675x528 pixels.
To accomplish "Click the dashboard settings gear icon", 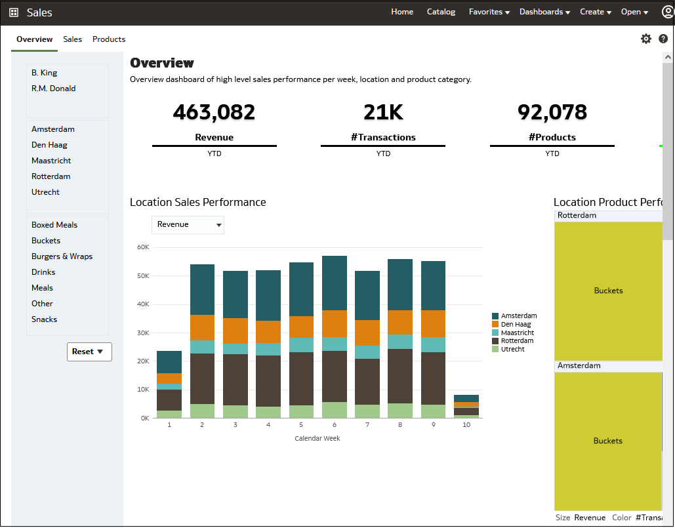I will [x=646, y=39].
